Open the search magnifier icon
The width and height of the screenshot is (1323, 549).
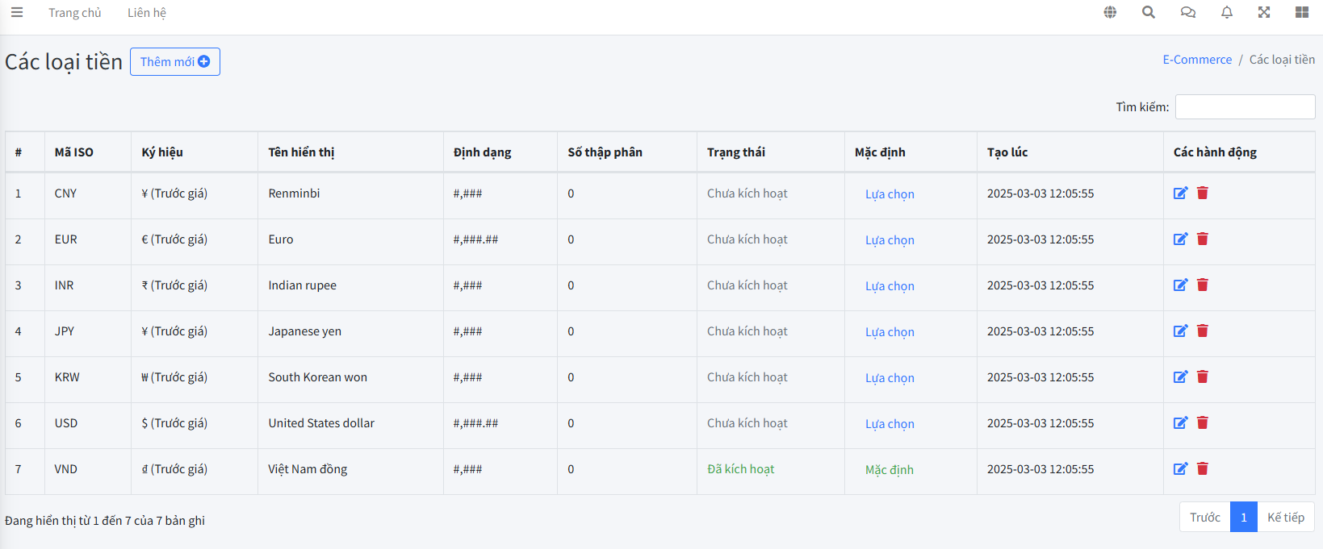pyautogui.click(x=1148, y=12)
